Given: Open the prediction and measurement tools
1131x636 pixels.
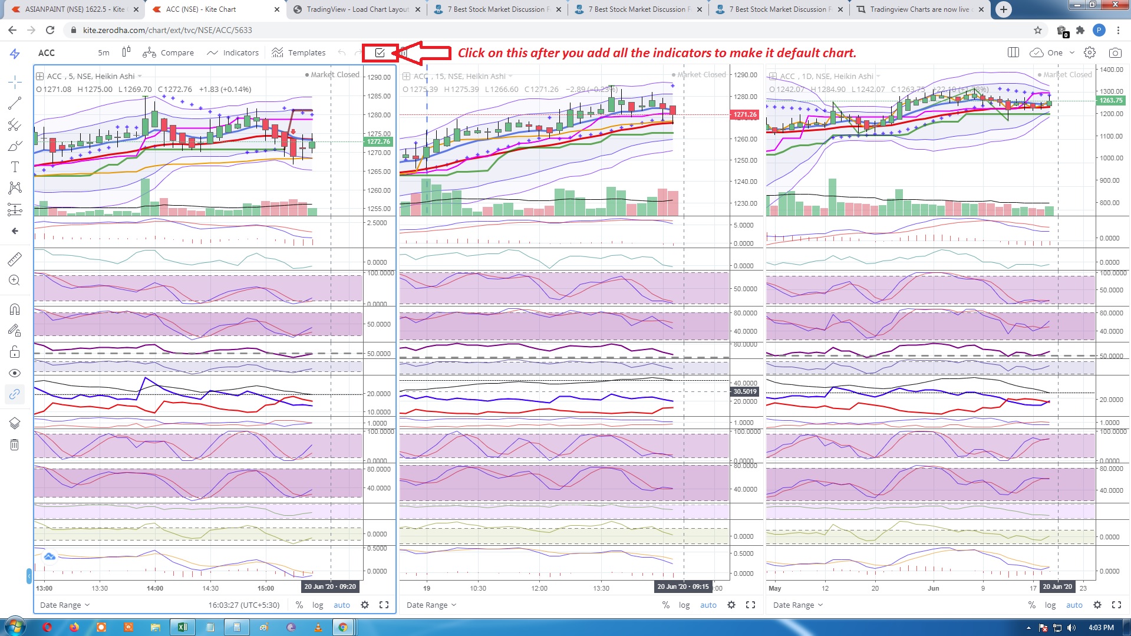Looking at the screenshot, I should (15, 209).
